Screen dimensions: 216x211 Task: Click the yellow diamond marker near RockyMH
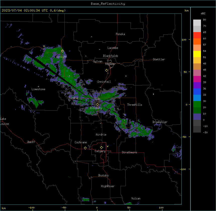click(62, 51)
